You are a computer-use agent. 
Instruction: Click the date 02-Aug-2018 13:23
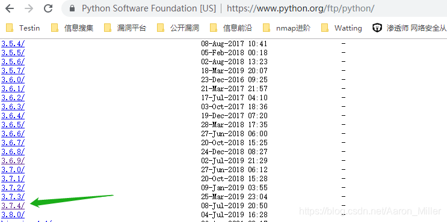pos(234,62)
